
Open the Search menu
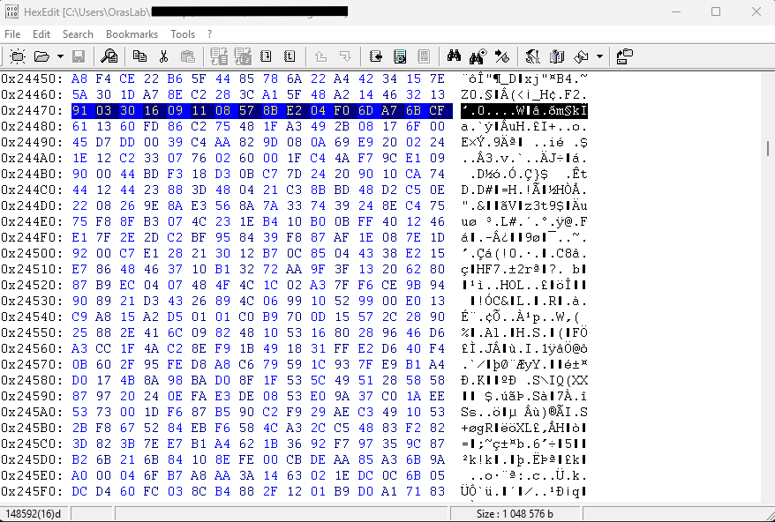coord(78,34)
